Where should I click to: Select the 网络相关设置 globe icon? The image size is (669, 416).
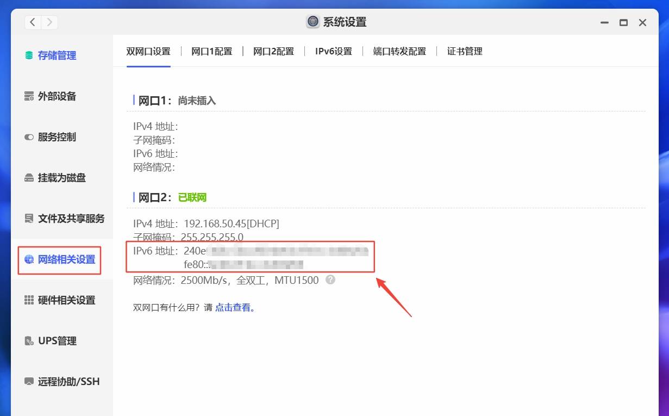tap(28, 260)
